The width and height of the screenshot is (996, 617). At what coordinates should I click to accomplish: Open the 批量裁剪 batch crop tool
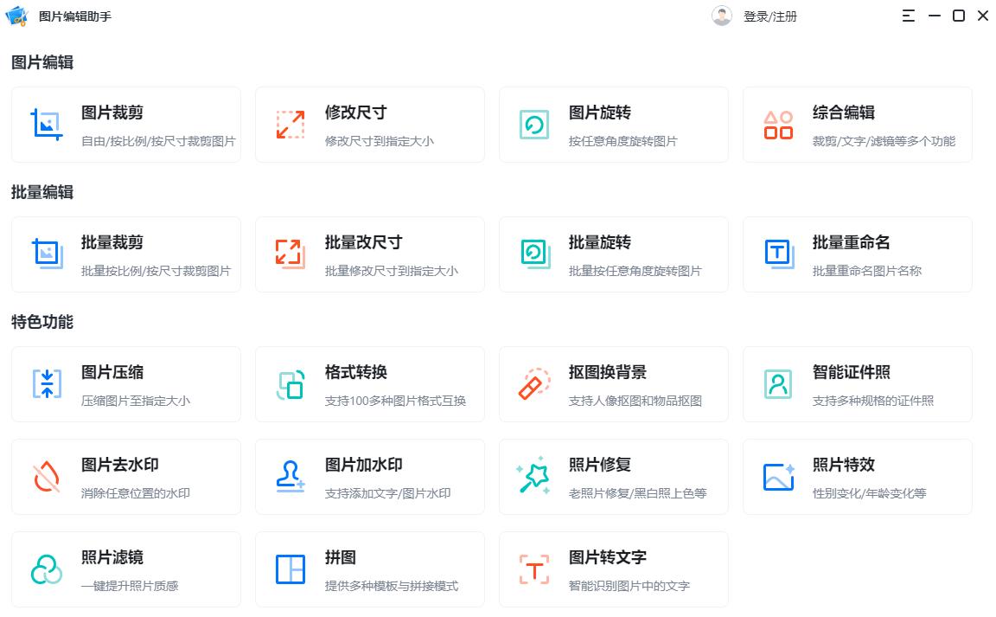click(x=125, y=254)
